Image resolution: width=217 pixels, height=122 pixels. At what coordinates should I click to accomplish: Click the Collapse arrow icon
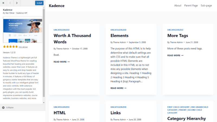(x=3, y=107)
